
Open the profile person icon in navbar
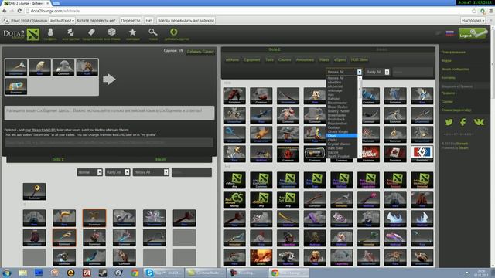tap(50, 32)
